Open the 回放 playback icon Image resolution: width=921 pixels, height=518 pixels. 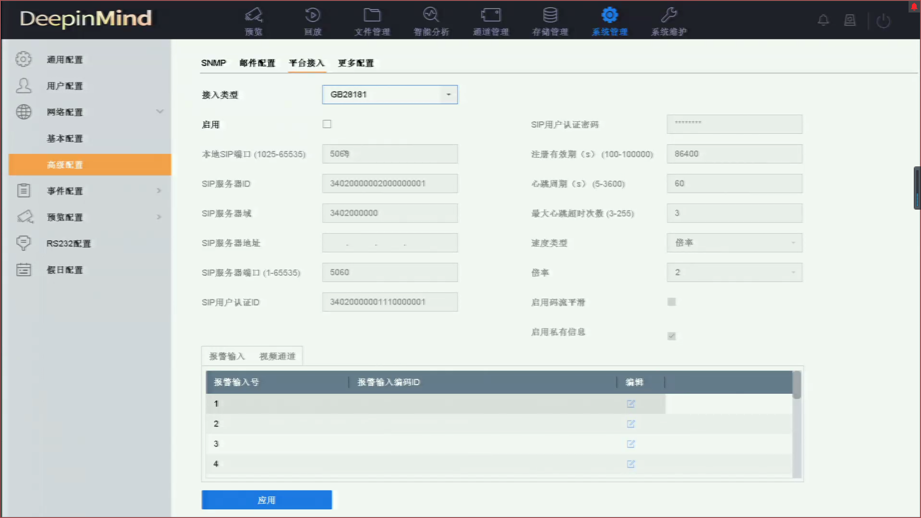coord(313,15)
